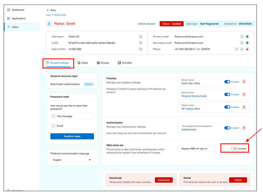The width and height of the screenshot is (263, 194).
Task: Click the Inactive badge for Multi-Factor authentication
Action: (x=89, y=84)
